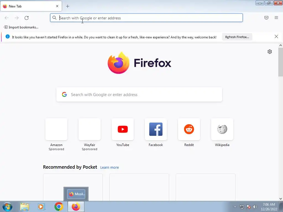Click the vertical scrollbar thumb
The width and height of the screenshot is (283, 212).
coord(281,62)
